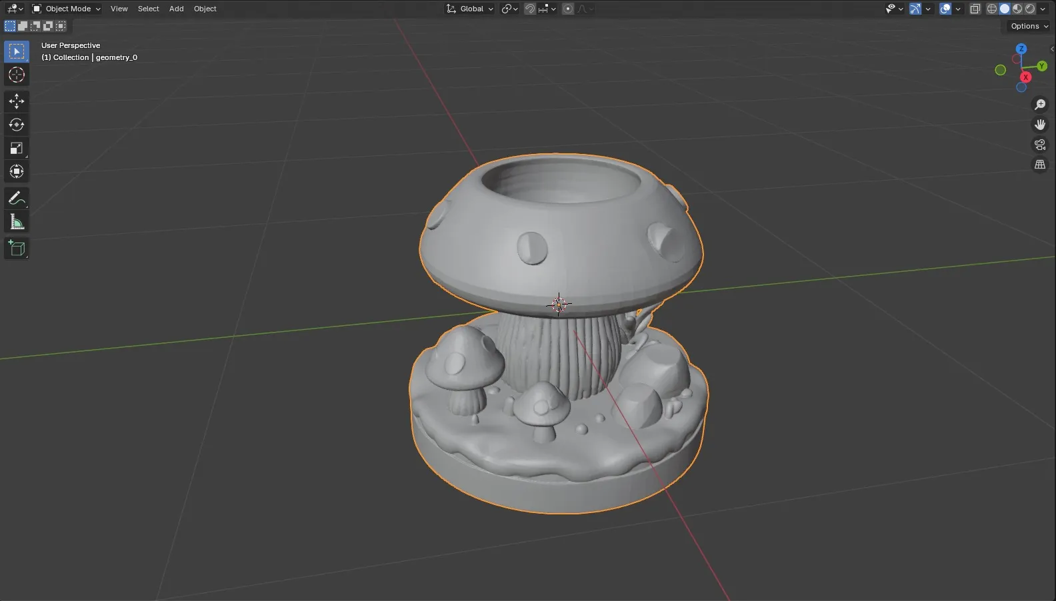Open Global transform orientation dropdown

coord(470,9)
